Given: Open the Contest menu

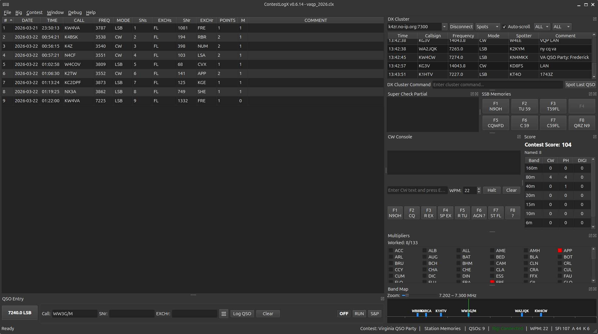Looking at the screenshot, I should pos(34,12).
